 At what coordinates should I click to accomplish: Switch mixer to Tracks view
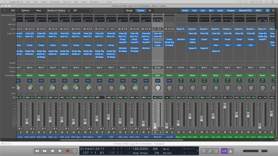(140, 10)
